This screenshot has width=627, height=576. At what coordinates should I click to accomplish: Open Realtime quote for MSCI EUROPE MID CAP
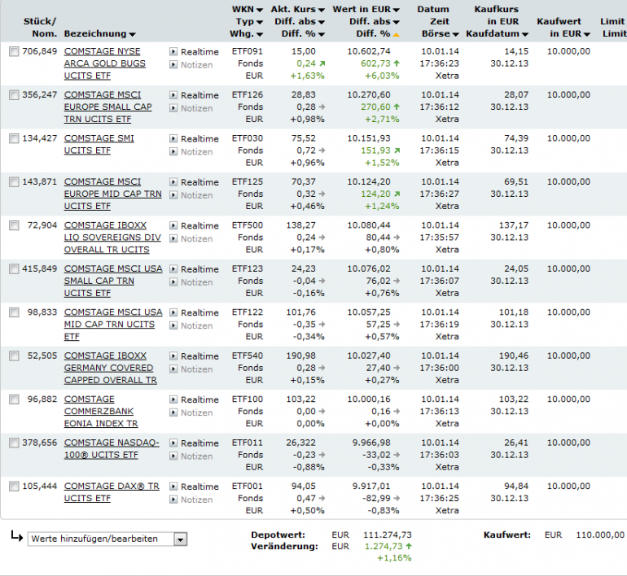pos(195,182)
